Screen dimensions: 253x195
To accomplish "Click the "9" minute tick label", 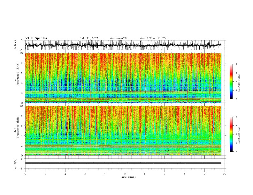I will click(204, 174).
